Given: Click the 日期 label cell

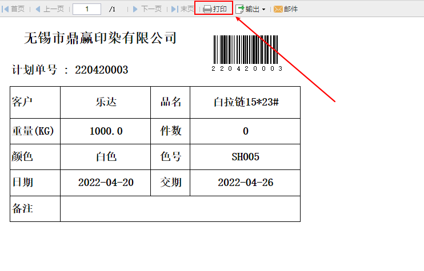Looking at the screenshot, I should 35,183.
